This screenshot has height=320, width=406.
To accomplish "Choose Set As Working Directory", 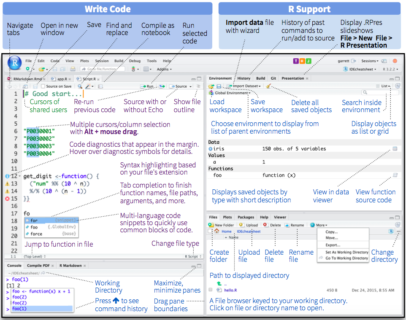I will tap(346, 252).
